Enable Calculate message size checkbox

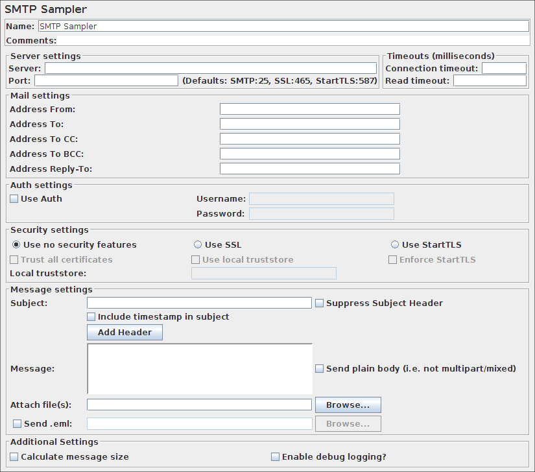click(14, 457)
